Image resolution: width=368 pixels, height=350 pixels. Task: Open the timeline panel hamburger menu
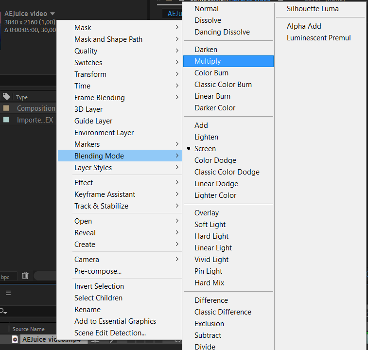(x=8, y=293)
